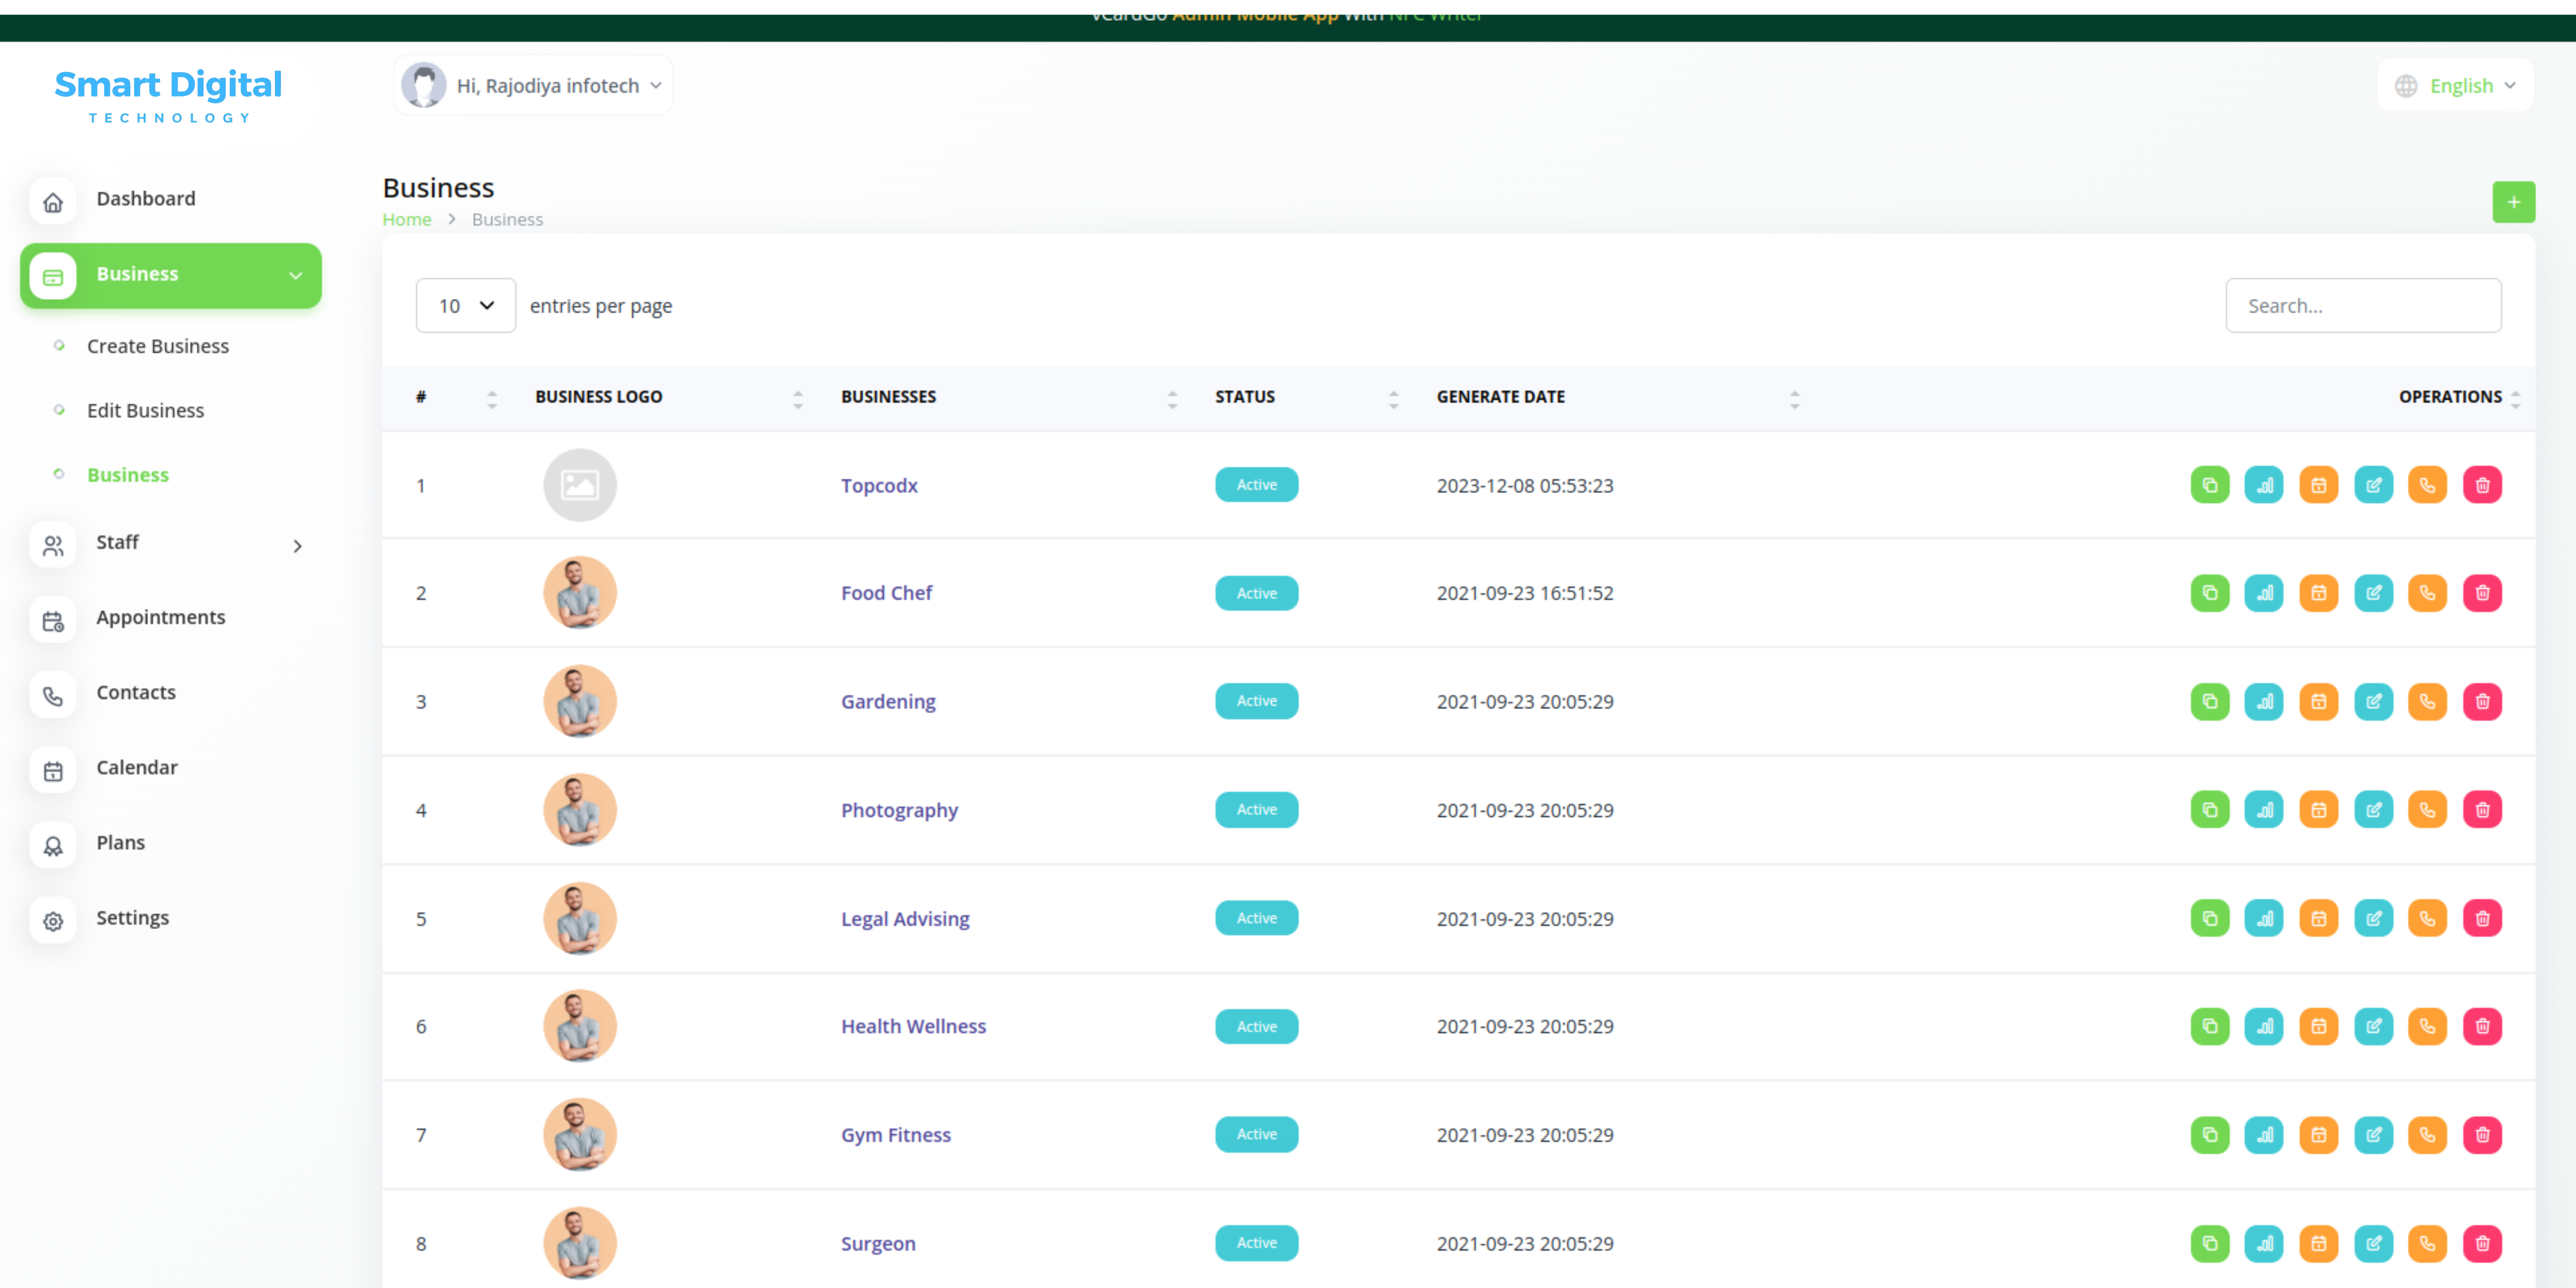
Task: Open the Surgeon business link
Action: [x=878, y=1244]
